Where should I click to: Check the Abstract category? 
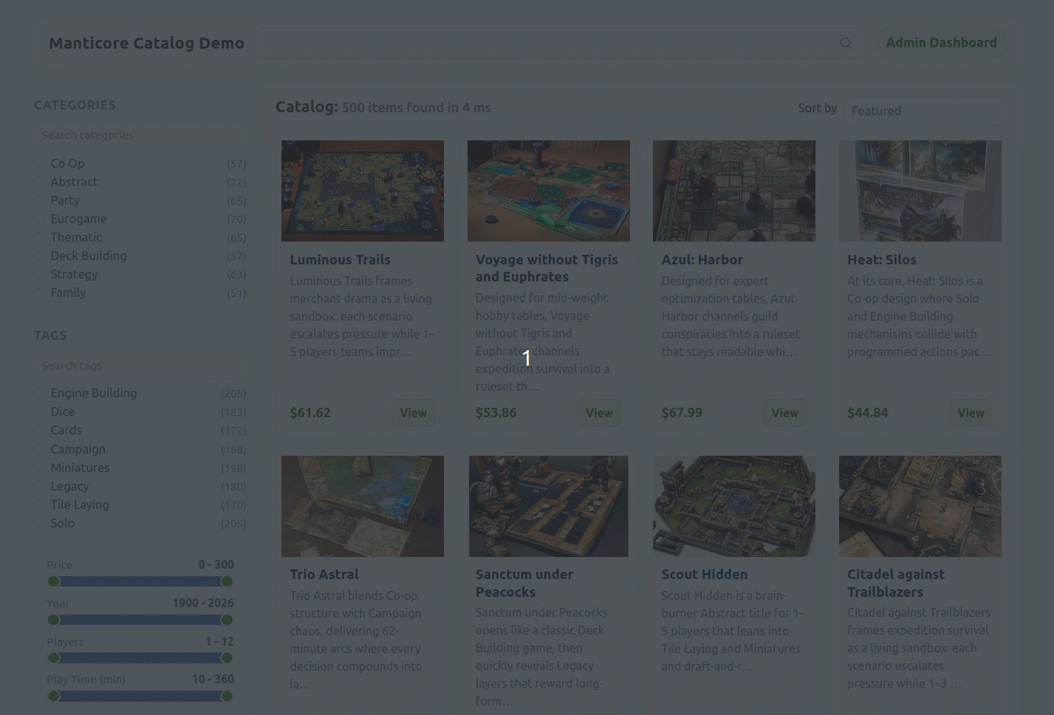pyautogui.click(x=39, y=181)
